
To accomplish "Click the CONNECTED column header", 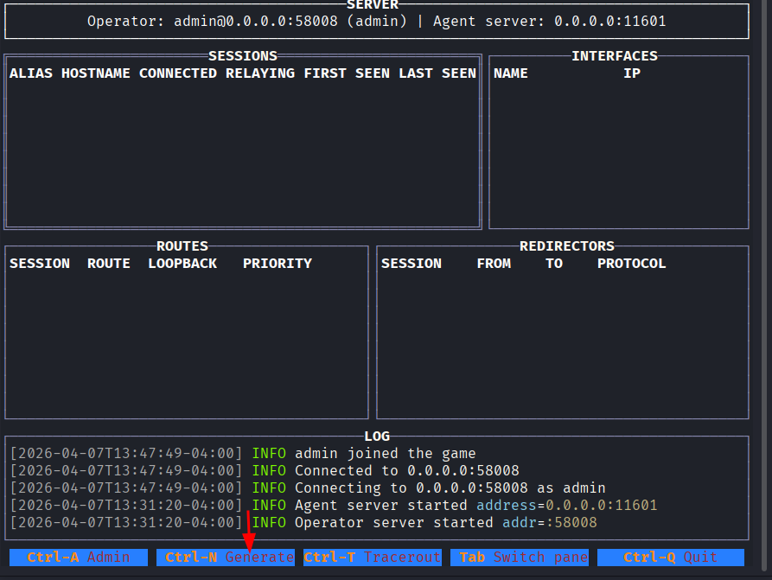I will 178,73.
